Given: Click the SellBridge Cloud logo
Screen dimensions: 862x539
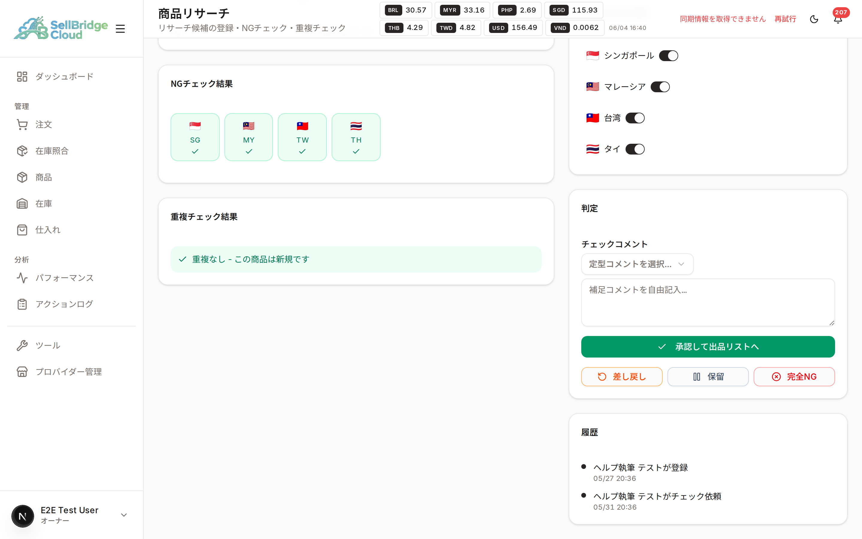Looking at the screenshot, I should pyautogui.click(x=60, y=28).
